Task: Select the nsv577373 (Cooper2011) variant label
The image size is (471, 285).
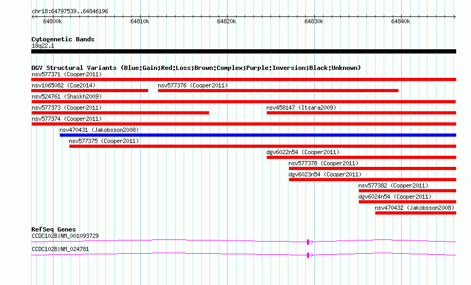Action: pos(67,108)
